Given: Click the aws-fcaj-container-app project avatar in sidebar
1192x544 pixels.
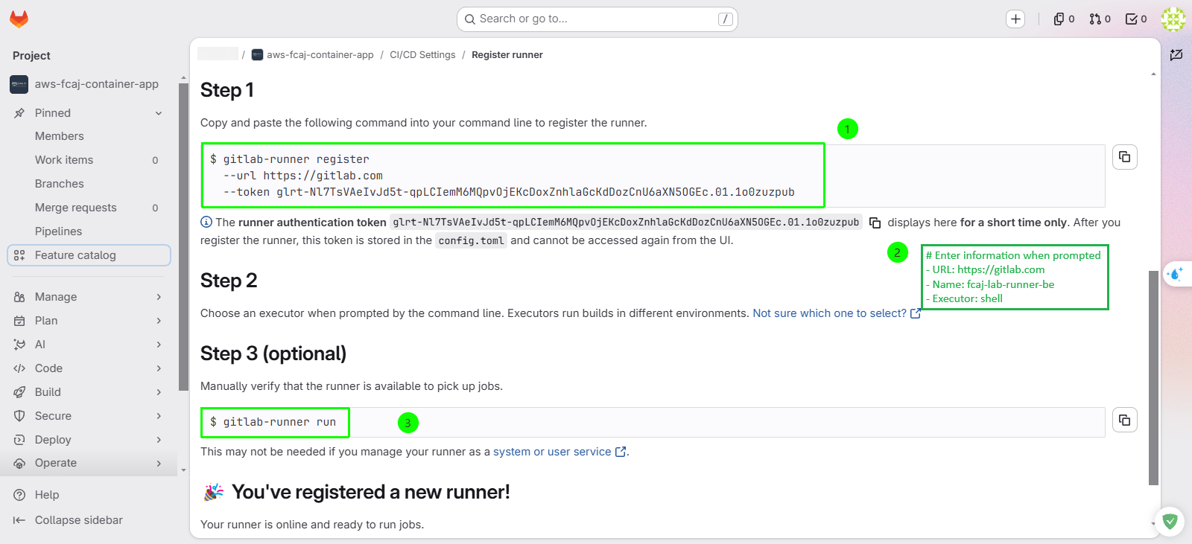Looking at the screenshot, I should point(19,84).
